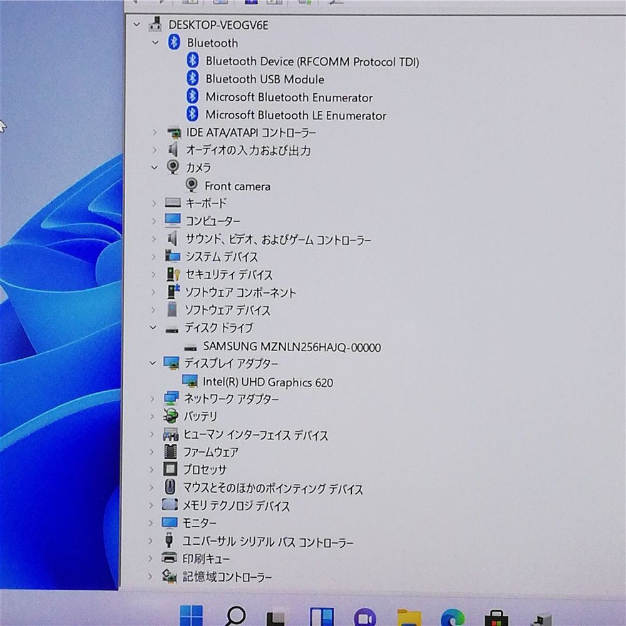
Task: Open Microsoft Store from taskbar
Action: (x=496, y=618)
